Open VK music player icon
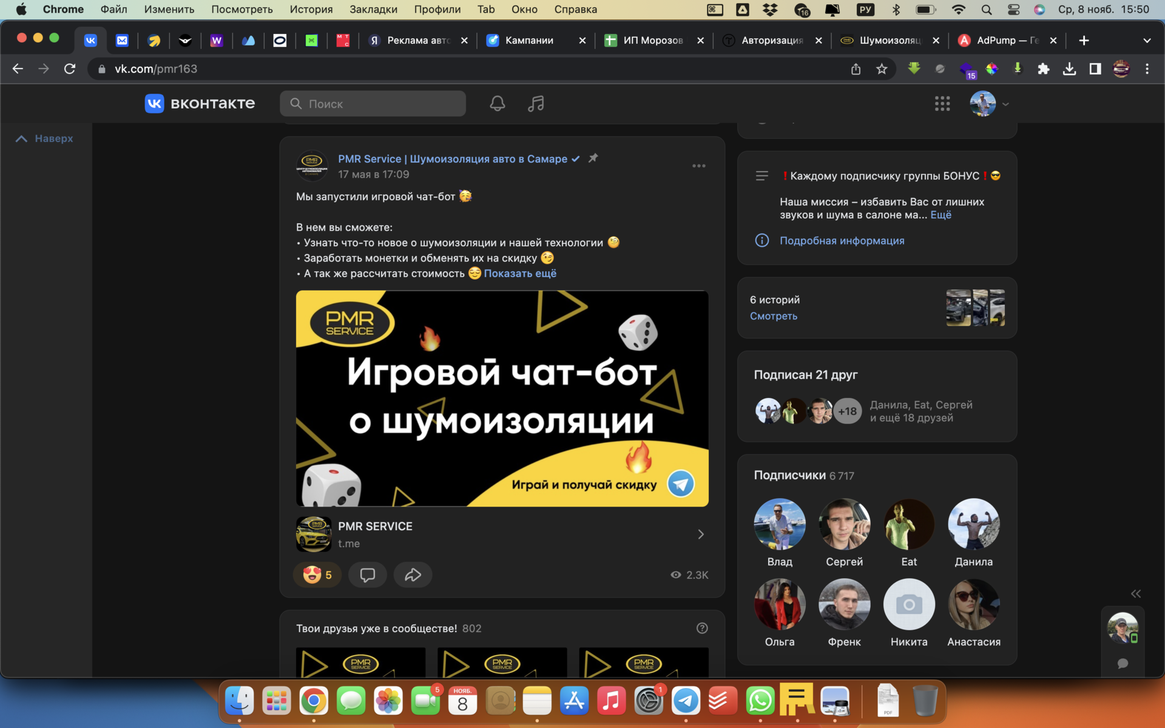 [536, 104]
